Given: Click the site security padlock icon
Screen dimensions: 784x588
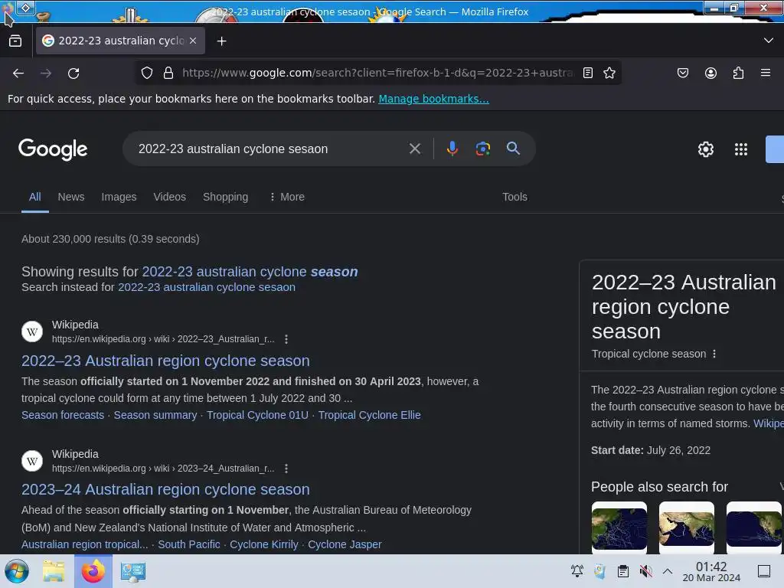Looking at the screenshot, I should [168, 73].
